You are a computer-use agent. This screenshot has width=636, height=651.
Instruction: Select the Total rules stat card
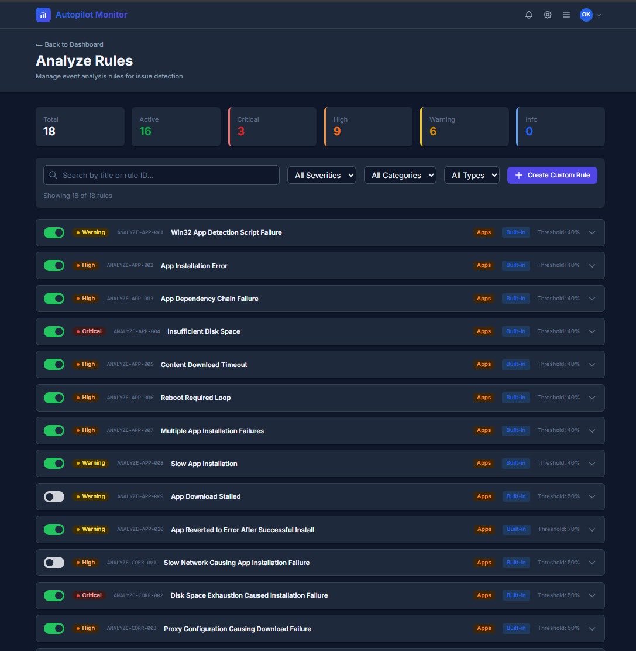pos(80,126)
